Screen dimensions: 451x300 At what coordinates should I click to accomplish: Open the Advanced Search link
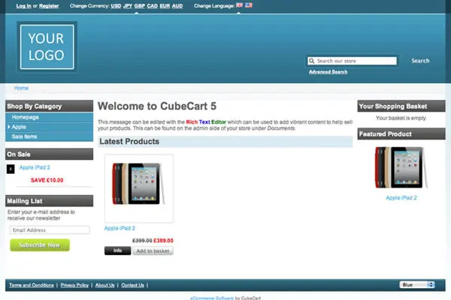pyautogui.click(x=328, y=72)
